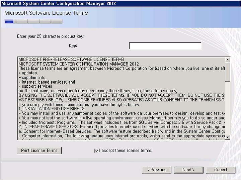Click the '* Internet-based services, and' line
This screenshot has height=180, width=241.
47,82
